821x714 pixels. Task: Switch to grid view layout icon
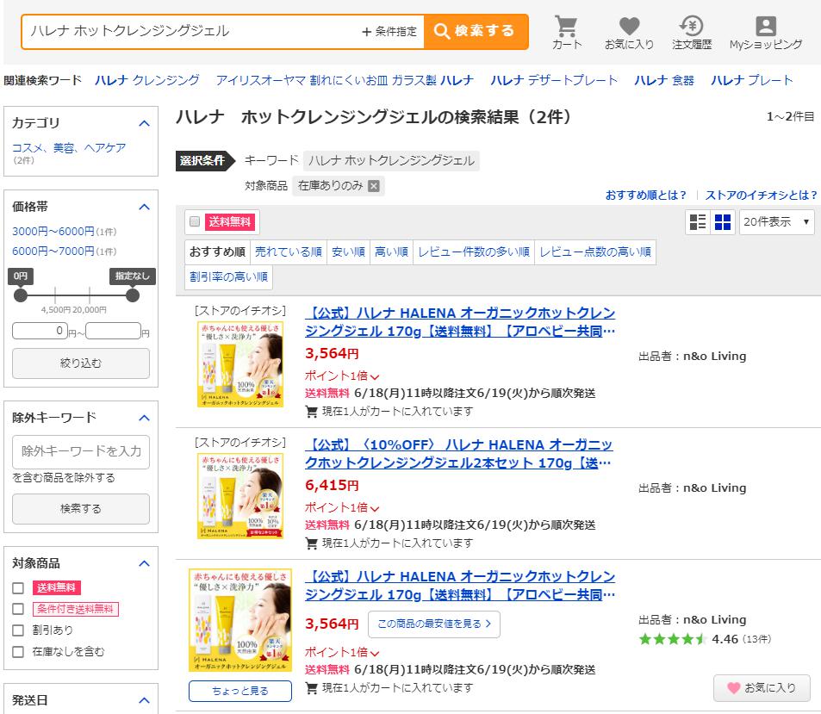pyautogui.click(x=723, y=222)
